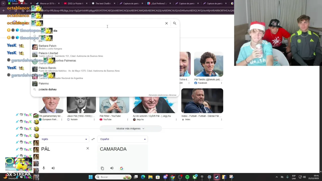Click Denunciar predicciones ofensivas link
This screenshot has height=181, width=322.
point(162,95)
